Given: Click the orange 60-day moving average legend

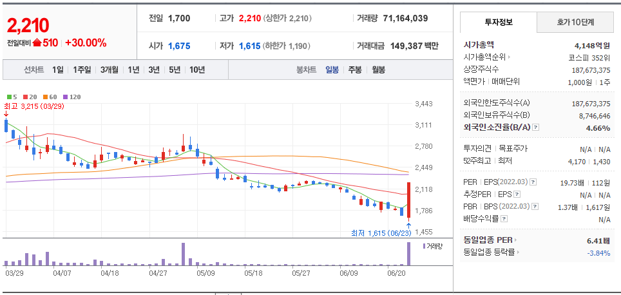Looking at the screenshot, I should [50, 97].
